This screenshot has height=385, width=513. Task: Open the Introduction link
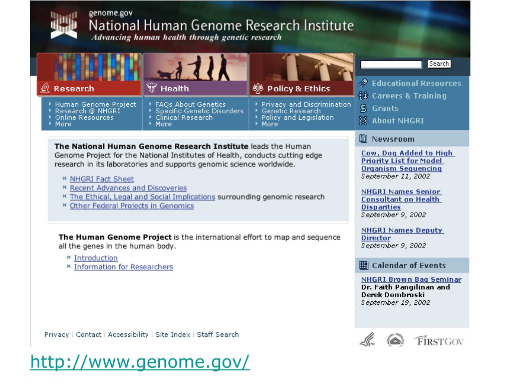(x=96, y=258)
